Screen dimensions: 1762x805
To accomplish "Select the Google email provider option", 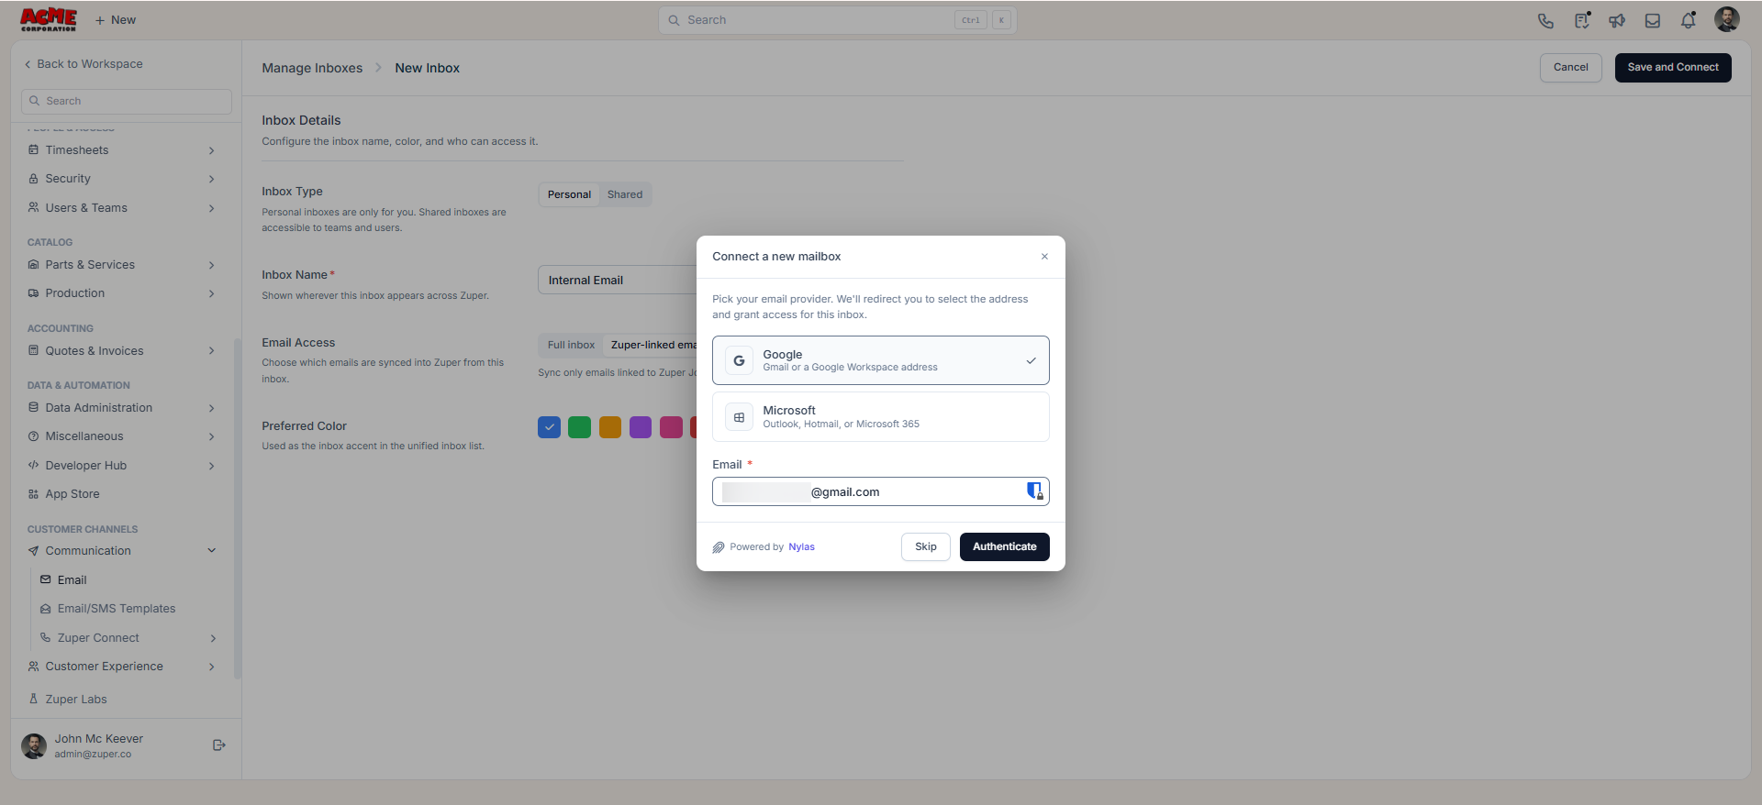I will (880, 360).
